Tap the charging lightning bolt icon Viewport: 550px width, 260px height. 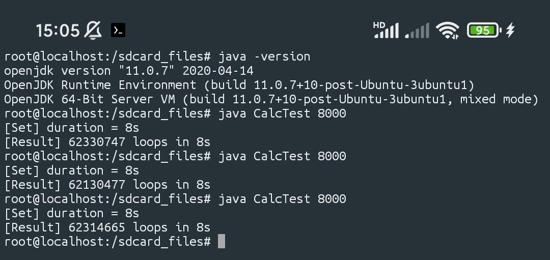coord(510,30)
